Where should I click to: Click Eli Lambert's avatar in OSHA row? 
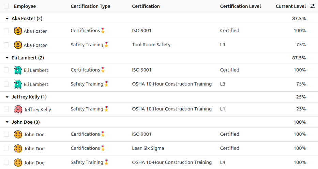click(x=18, y=84)
